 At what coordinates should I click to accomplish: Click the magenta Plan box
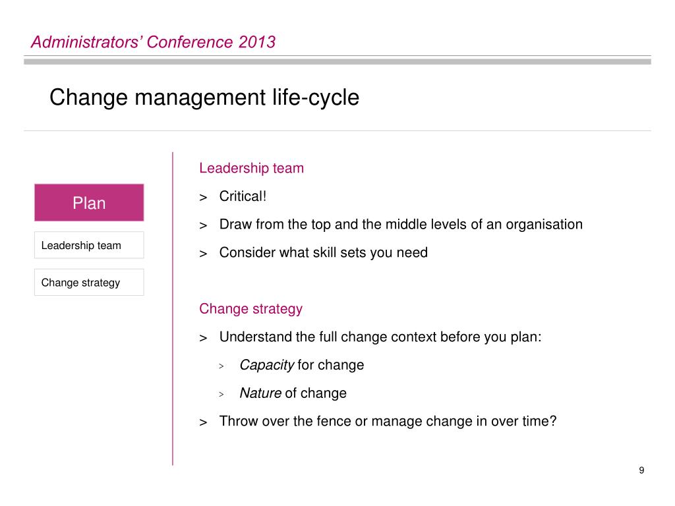pyautogui.click(x=89, y=203)
